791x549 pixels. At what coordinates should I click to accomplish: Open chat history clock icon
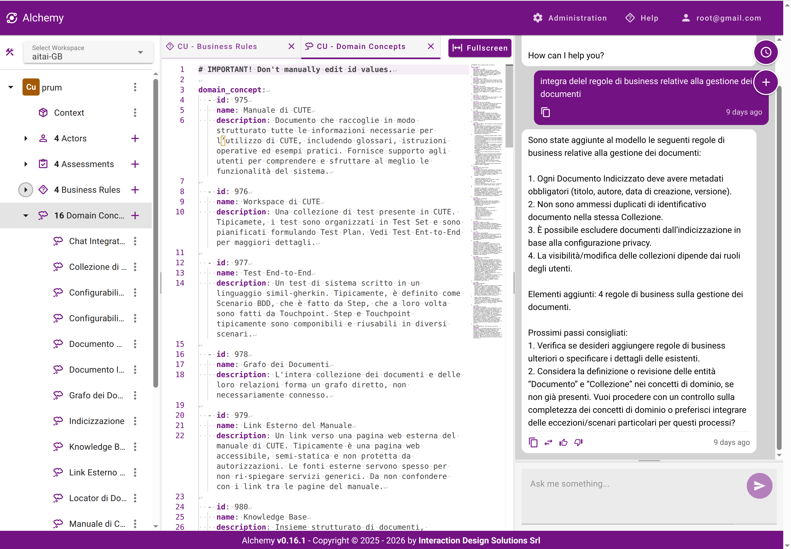(x=766, y=52)
